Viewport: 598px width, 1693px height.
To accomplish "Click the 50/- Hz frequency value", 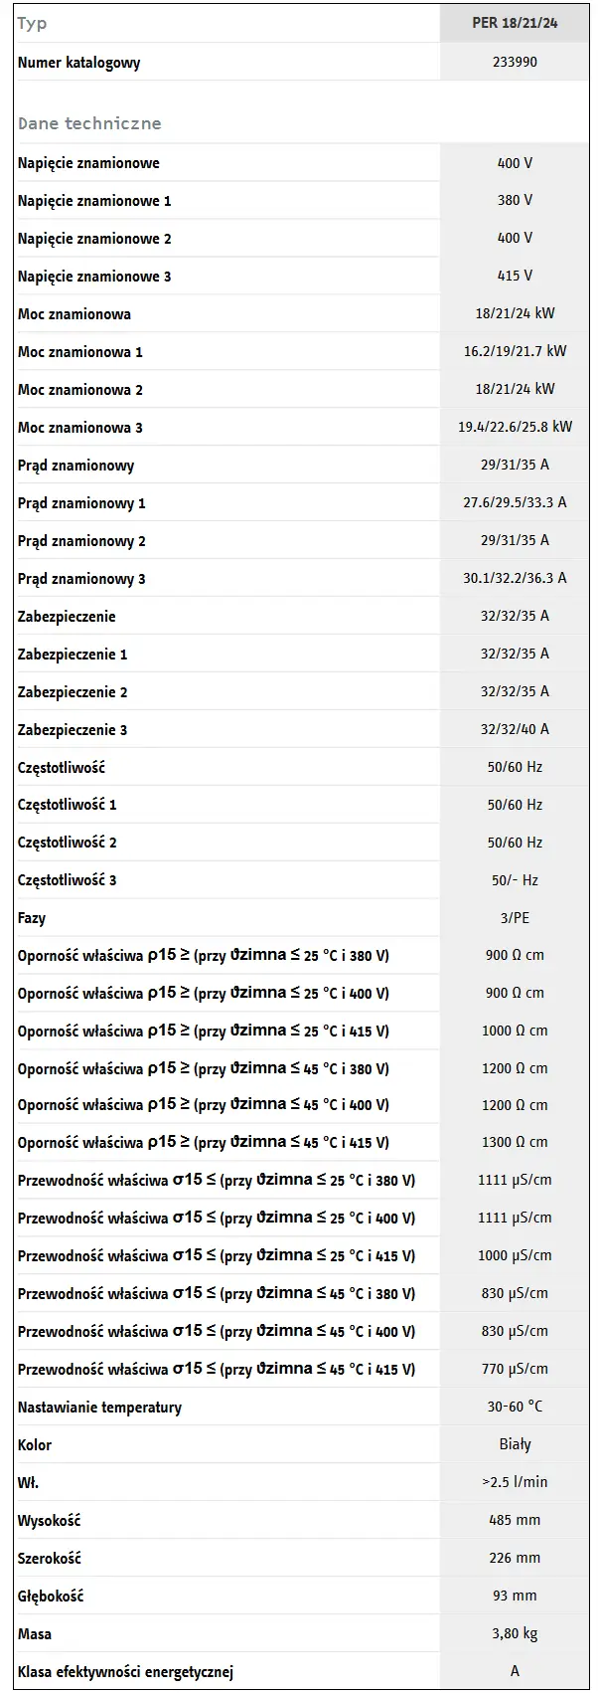I will [515, 880].
